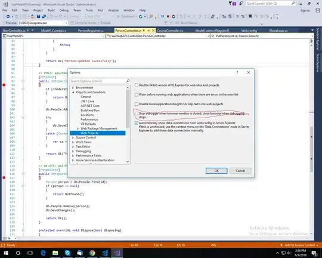
Task: Click the Toggle Bookmark toolbar icon
Action: [x=250, y=17]
